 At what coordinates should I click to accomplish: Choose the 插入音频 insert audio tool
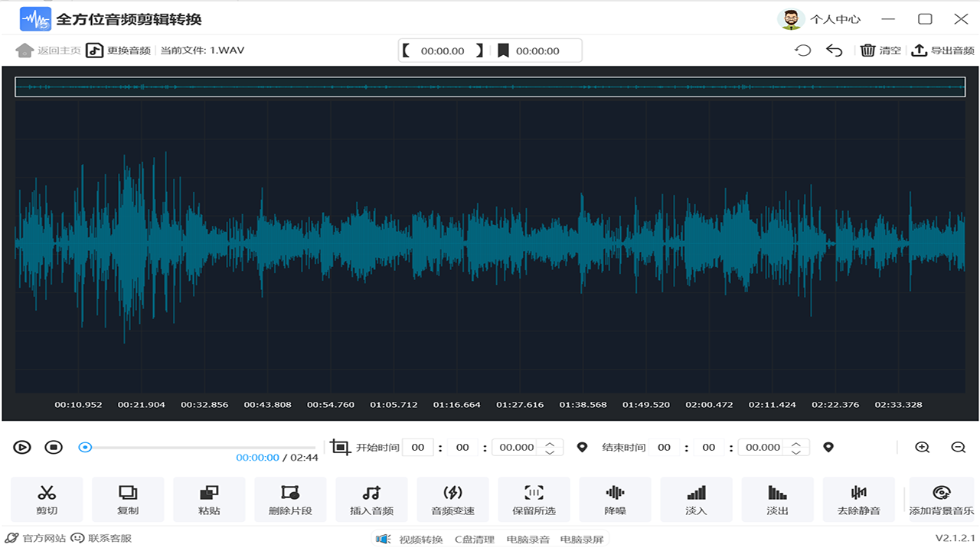coord(371,500)
